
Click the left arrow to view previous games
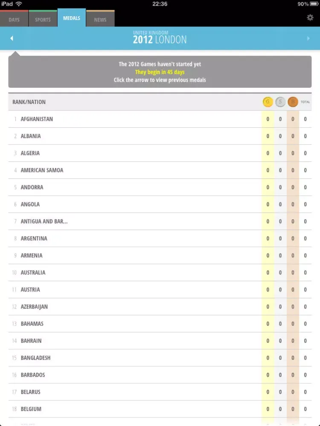(12, 38)
